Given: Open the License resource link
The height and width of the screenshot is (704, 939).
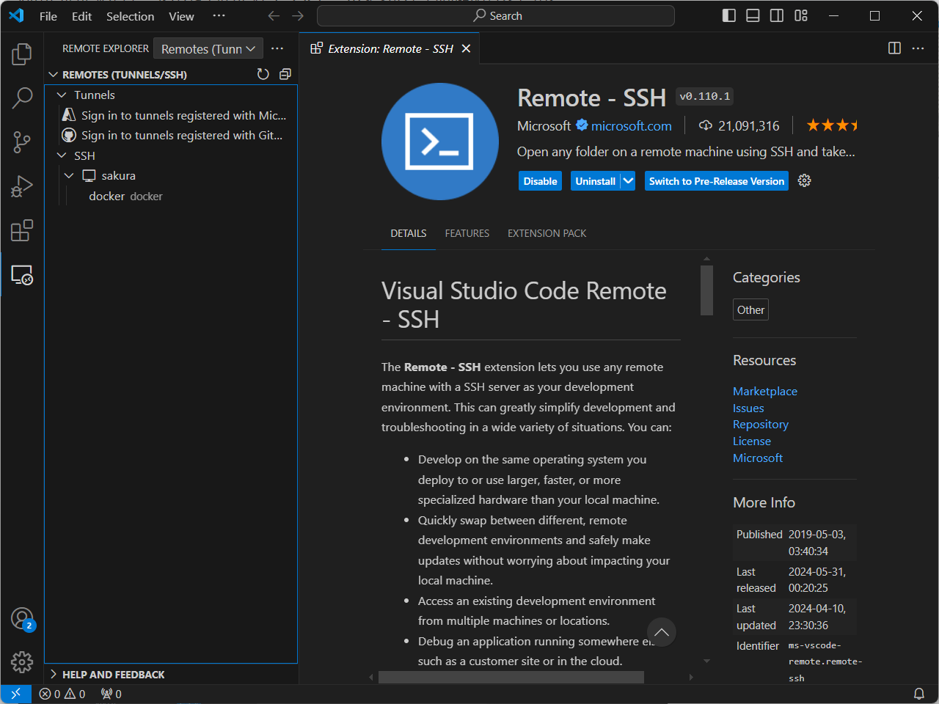Looking at the screenshot, I should tap(752, 441).
